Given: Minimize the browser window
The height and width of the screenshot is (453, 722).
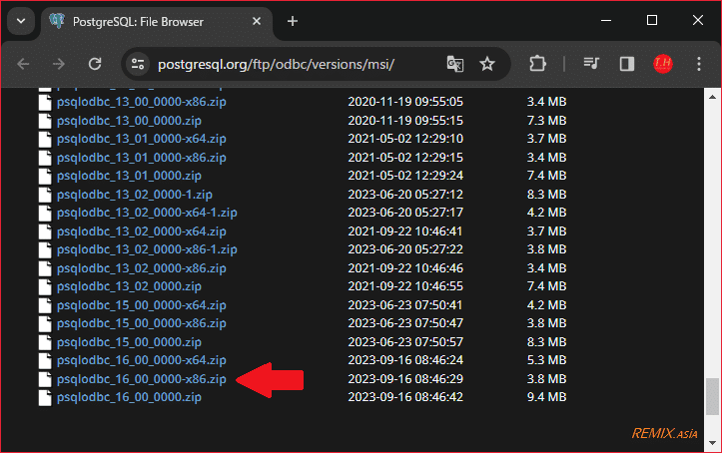Looking at the screenshot, I should pyautogui.click(x=606, y=20).
